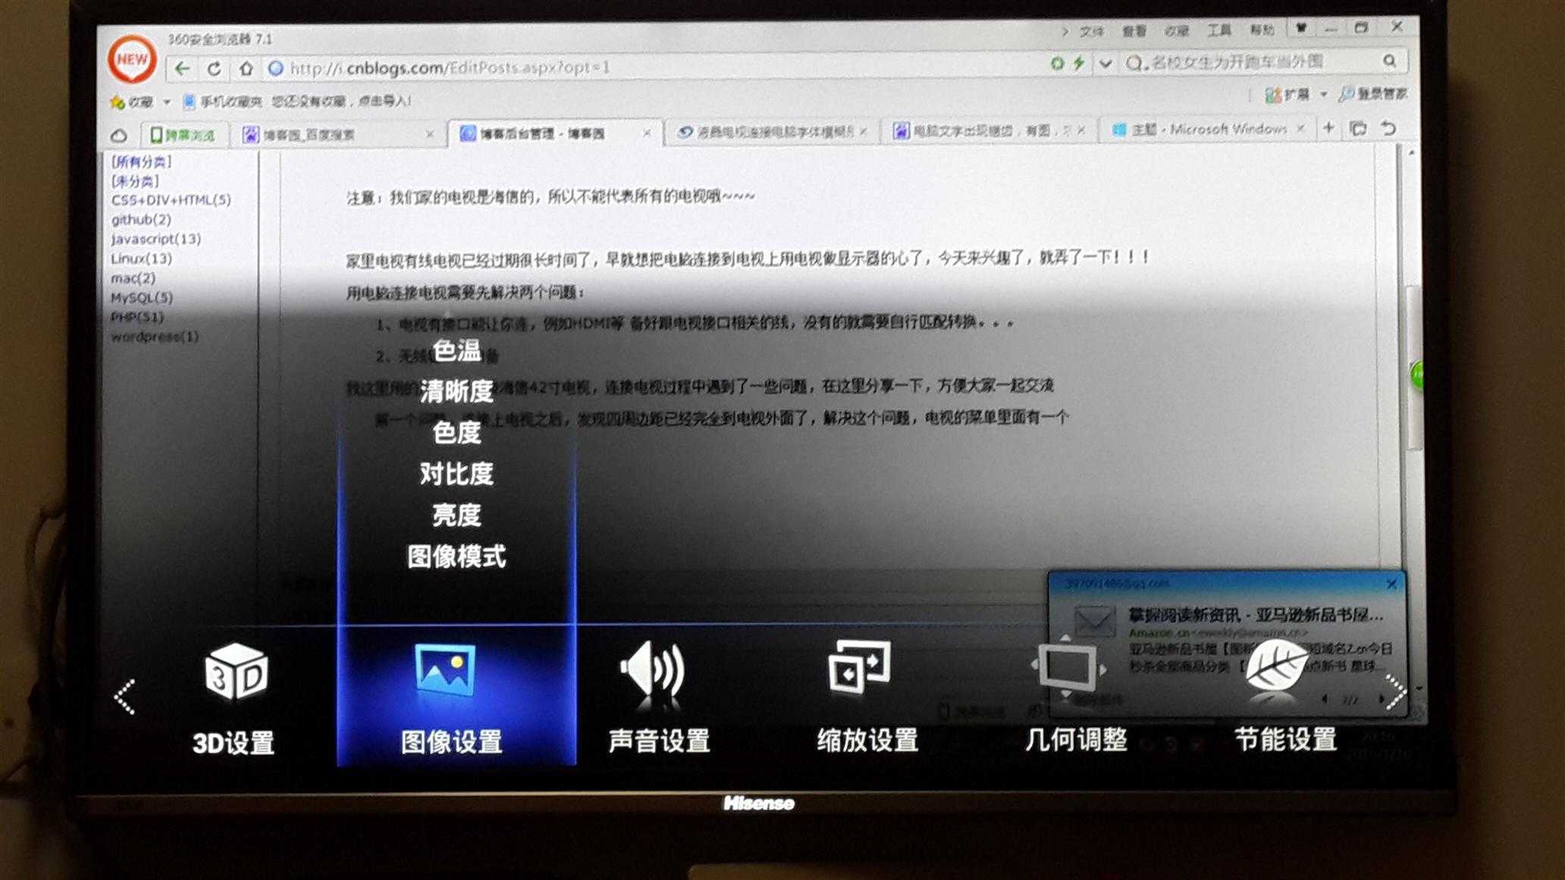Viewport: 1565px width, 880px height.
Task: Select 清晰度 in picture menu
Action: coord(456,392)
